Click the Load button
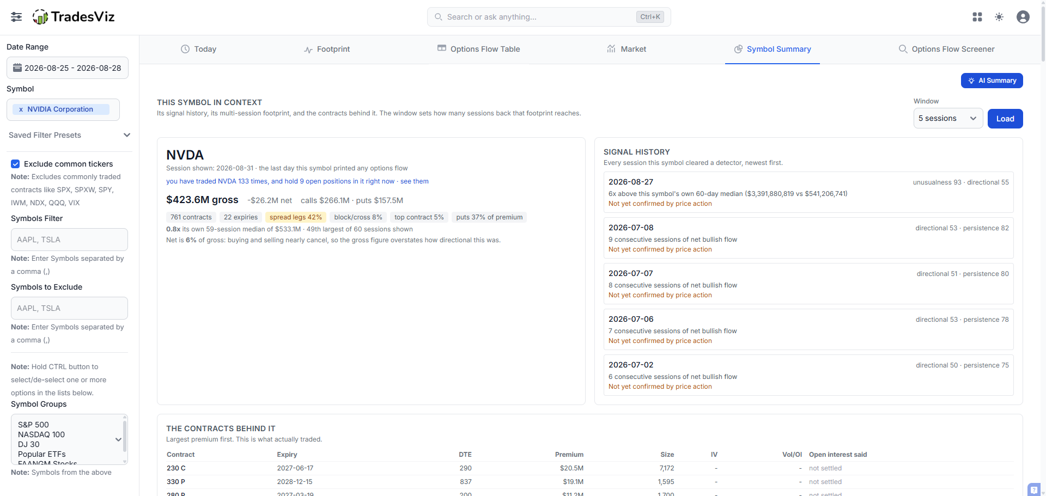 (x=1005, y=119)
